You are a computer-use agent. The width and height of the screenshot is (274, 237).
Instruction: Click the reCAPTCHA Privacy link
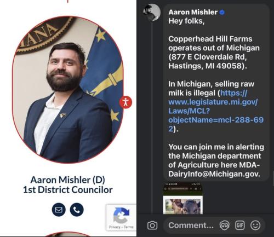[115, 227]
